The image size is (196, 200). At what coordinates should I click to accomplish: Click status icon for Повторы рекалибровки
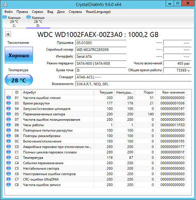tap(8, 136)
